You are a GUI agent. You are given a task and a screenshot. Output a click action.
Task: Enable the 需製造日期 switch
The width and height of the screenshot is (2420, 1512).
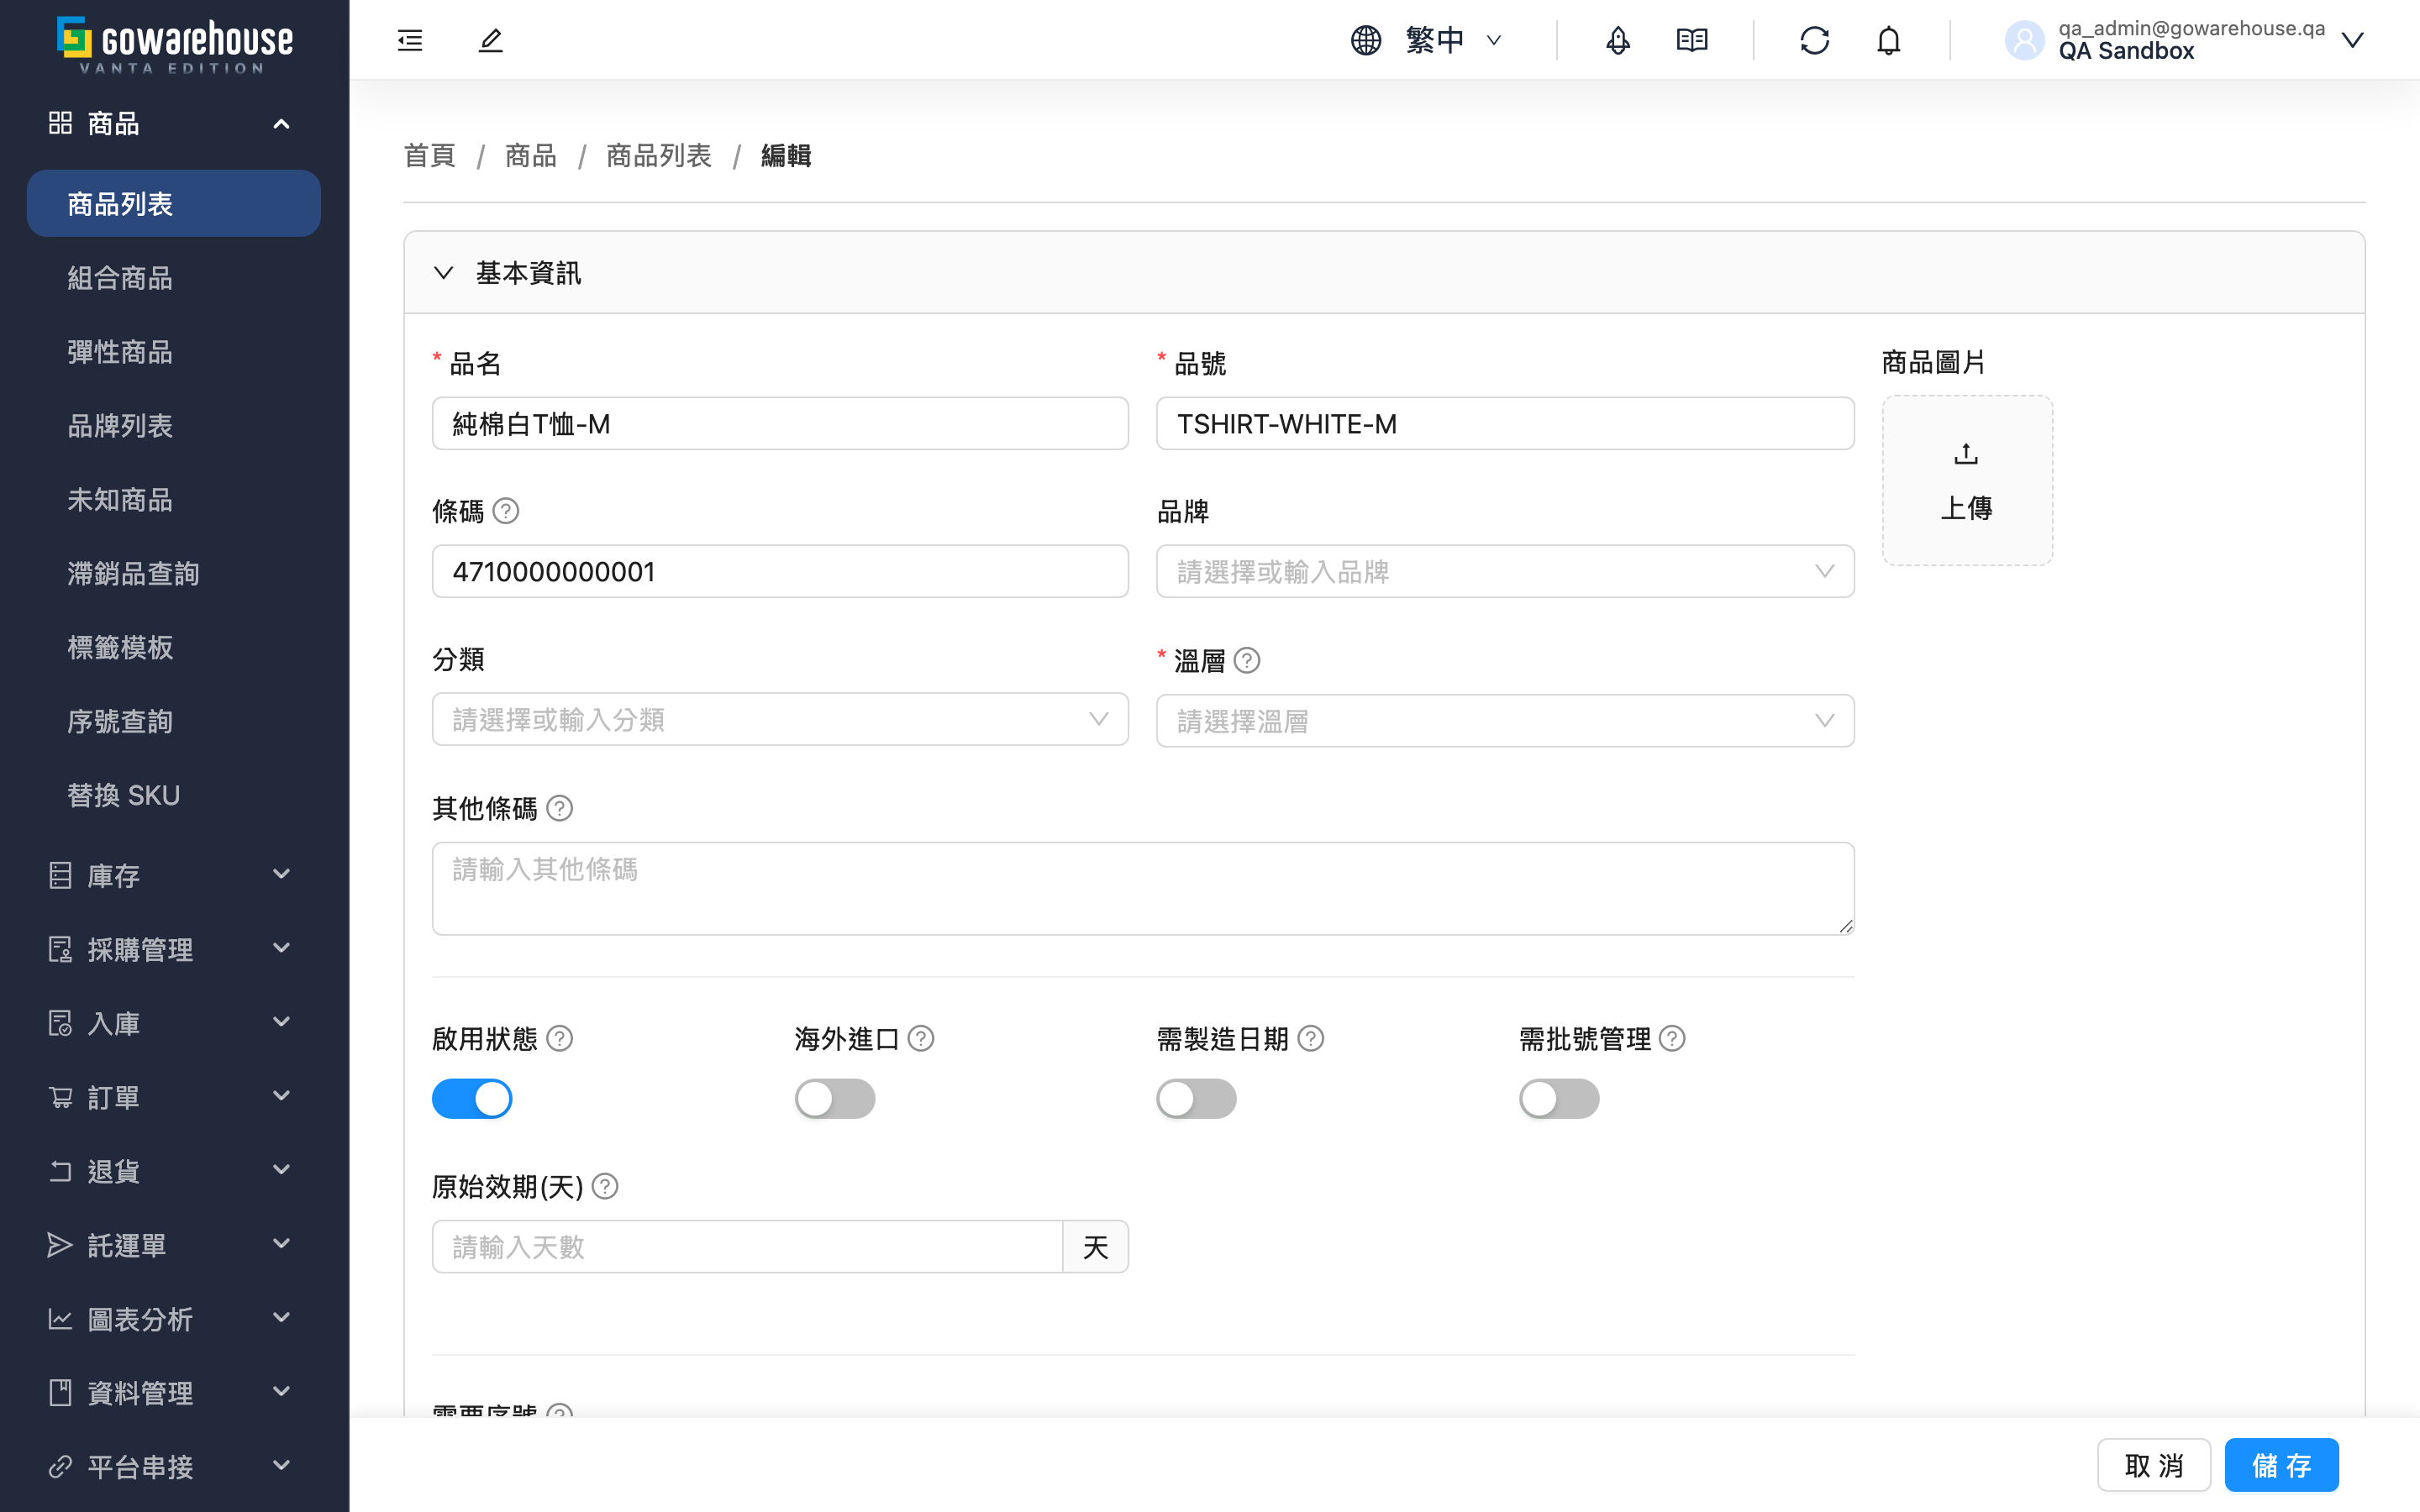click(x=1196, y=1098)
